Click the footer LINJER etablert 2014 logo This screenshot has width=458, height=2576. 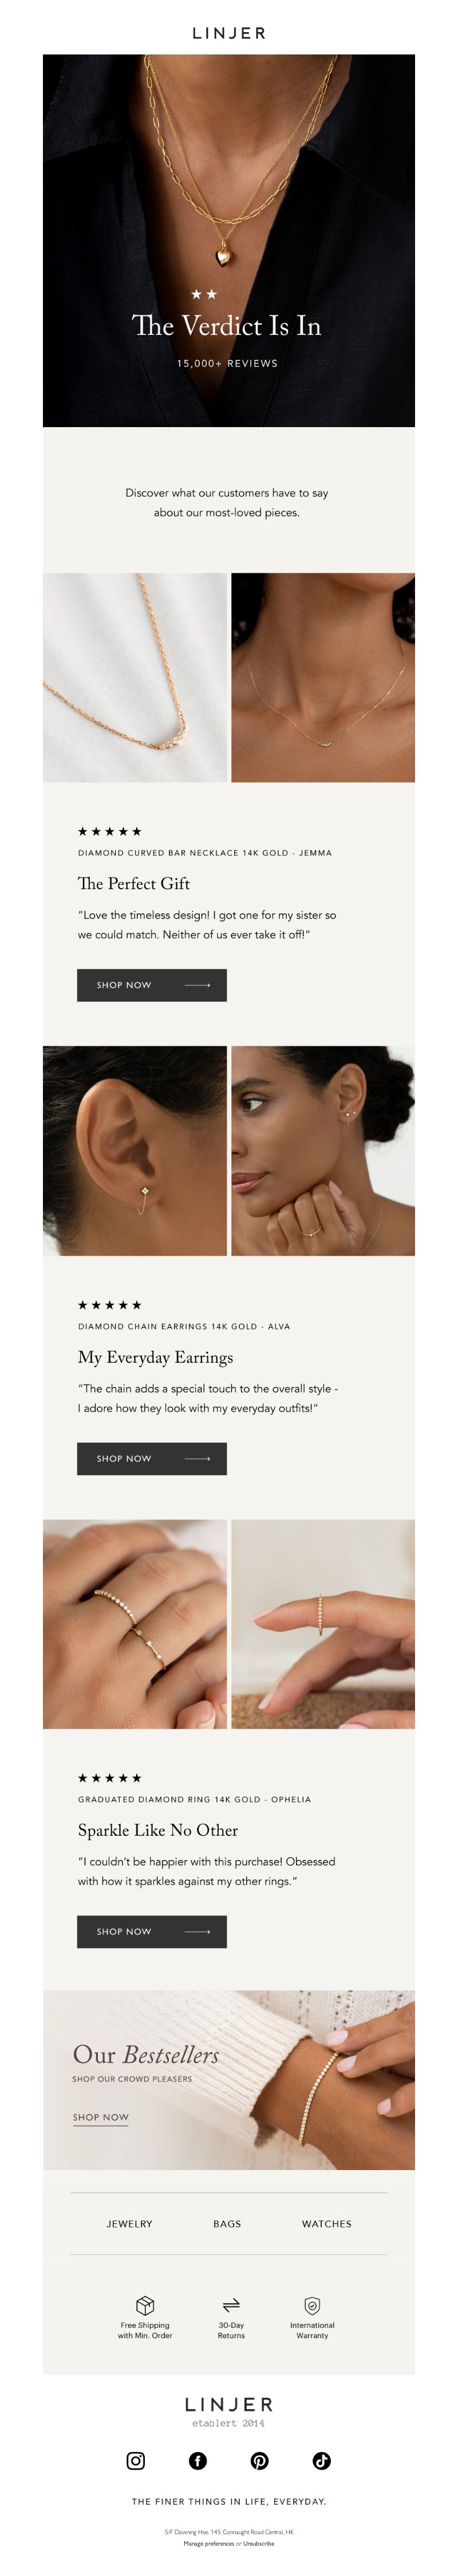click(x=228, y=2411)
